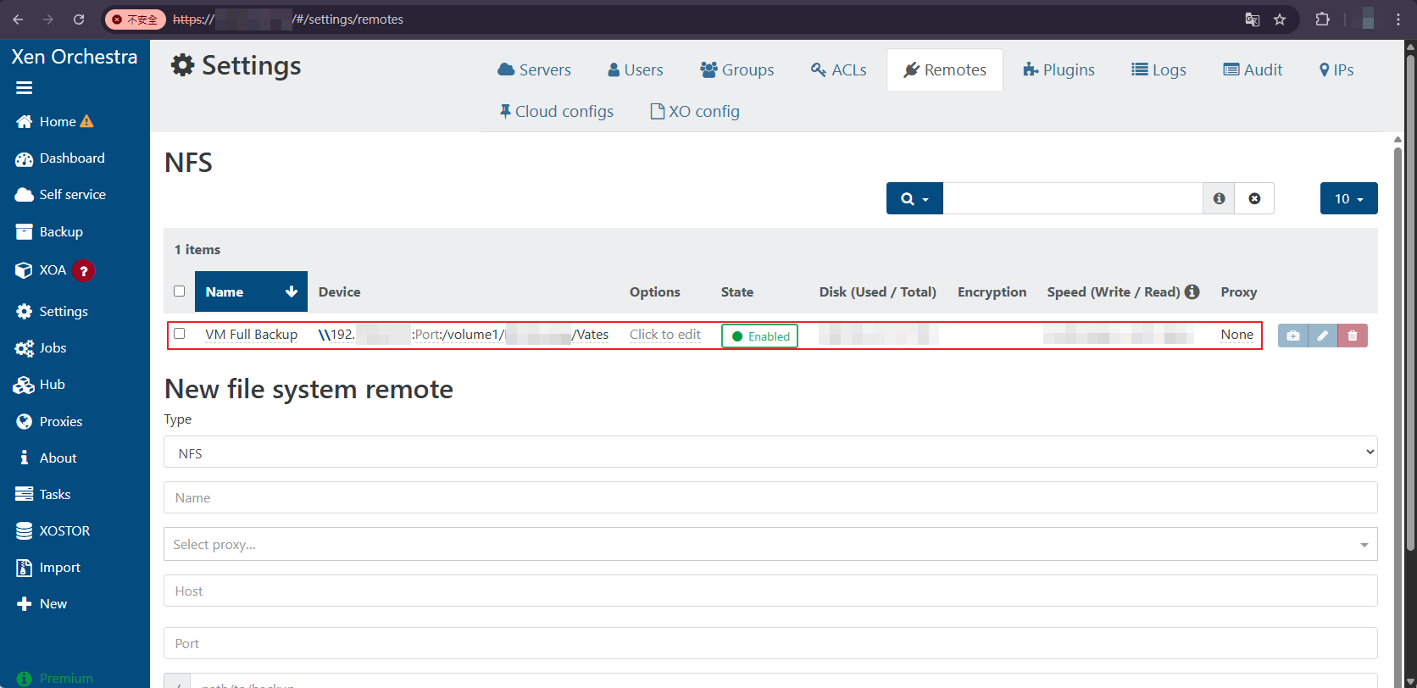The image size is (1417, 688).
Task: Open Import in the sidebar
Action: click(48, 568)
